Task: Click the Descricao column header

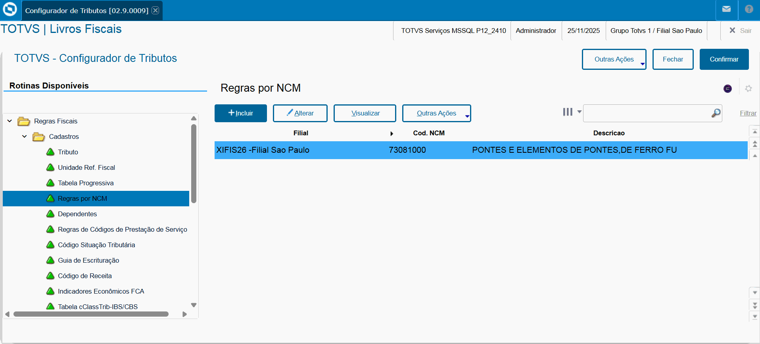Action: tap(609, 133)
